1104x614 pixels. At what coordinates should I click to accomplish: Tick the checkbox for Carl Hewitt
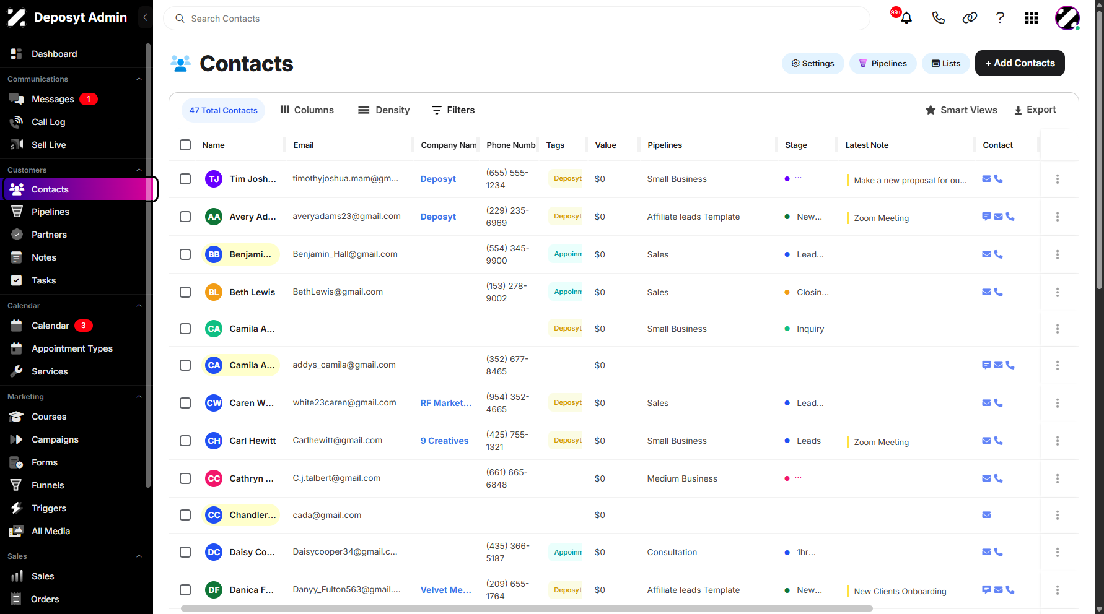185,441
